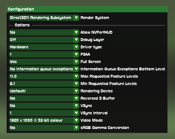The width and height of the screenshot is (175, 139).
Task: Open the Information Queue Exceptions Bottom Level dropdown
Action: tap(44, 69)
